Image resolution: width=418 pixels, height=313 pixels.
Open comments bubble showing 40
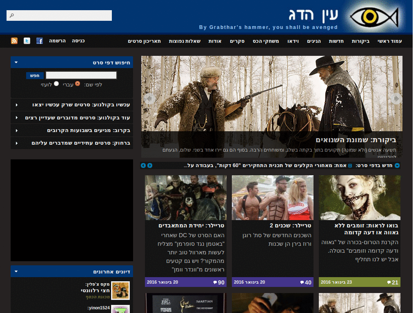[x=306, y=282]
